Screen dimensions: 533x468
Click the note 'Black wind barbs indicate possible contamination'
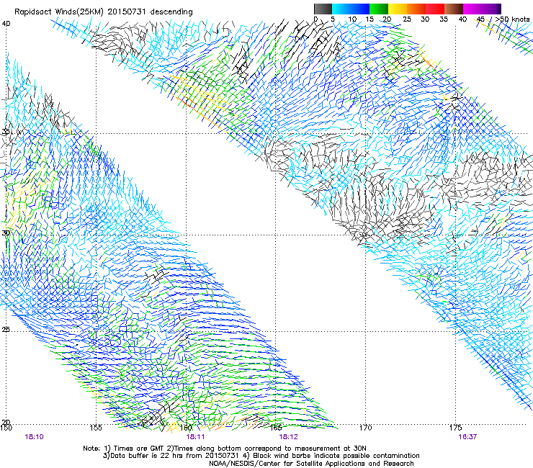[336, 456]
